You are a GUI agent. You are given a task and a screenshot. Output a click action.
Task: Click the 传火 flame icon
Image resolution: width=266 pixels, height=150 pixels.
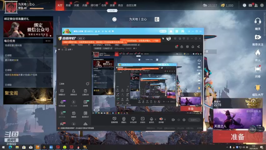258,53
